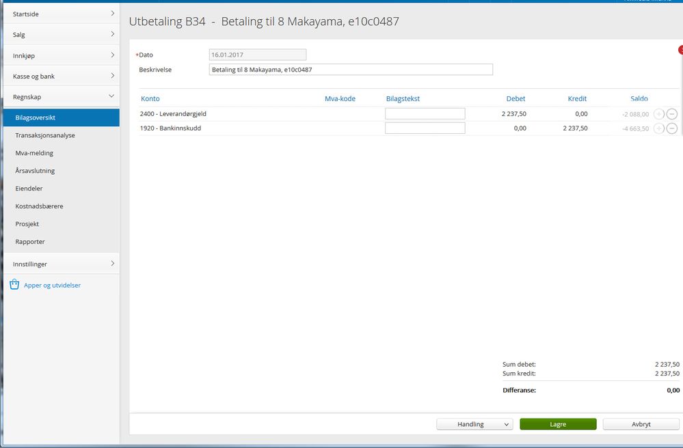Expand the Kasse og bank section
683x448 pixels.
coord(62,76)
